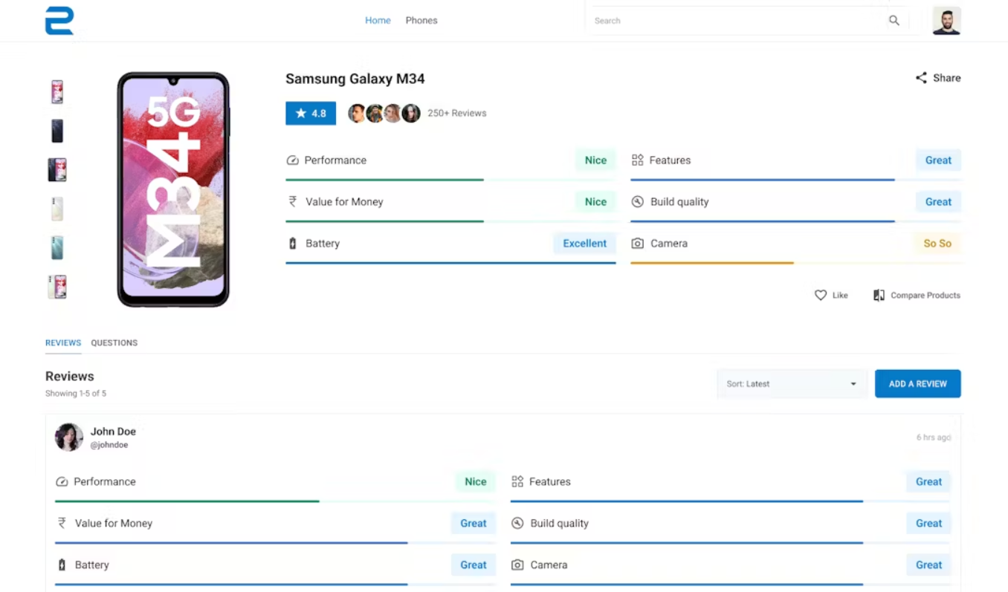The image size is (1008, 592).
Task: Click the main Galaxy M34 product image
Action: [173, 189]
